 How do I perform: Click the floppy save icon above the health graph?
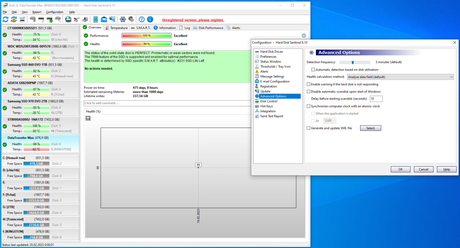pos(88,118)
